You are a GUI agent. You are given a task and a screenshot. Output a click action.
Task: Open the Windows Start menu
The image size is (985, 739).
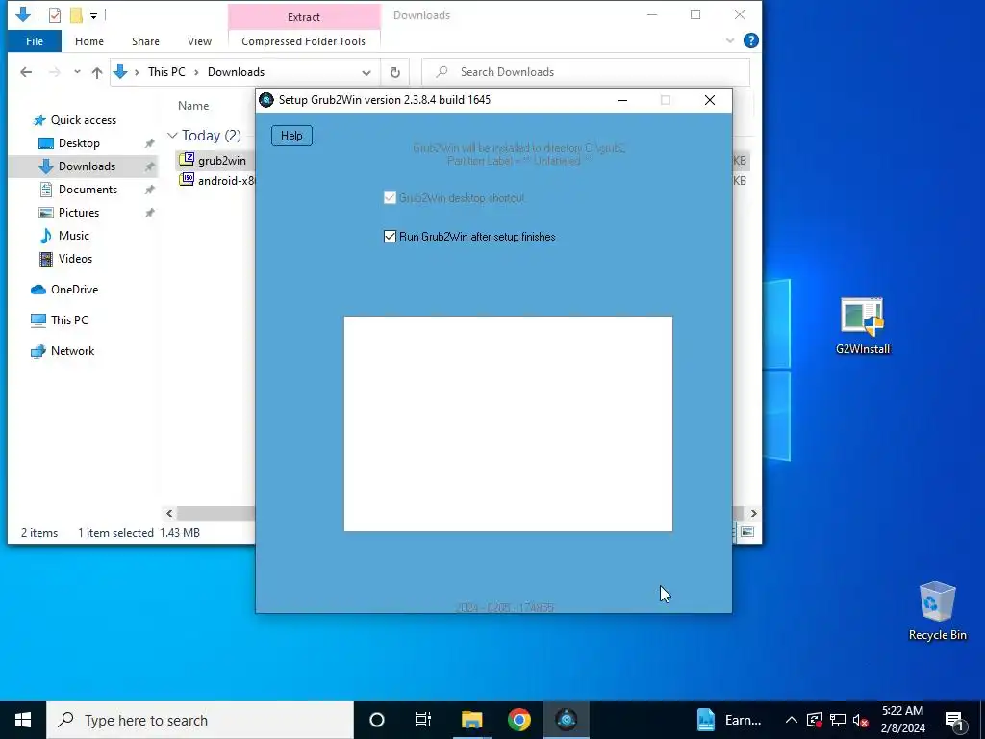23,720
